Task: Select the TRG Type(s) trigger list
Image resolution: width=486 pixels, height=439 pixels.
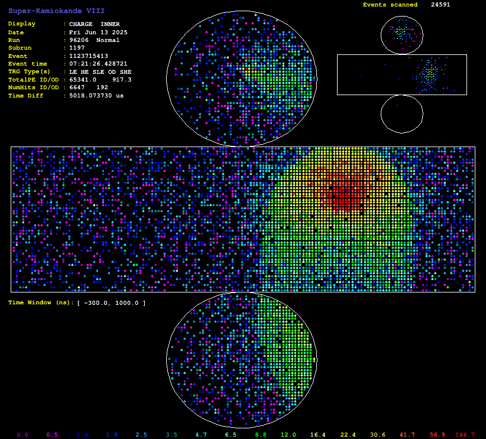Action: coord(100,71)
